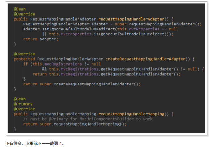
Task: Click the "protected" keyword in the code
Action: click(24, 59)
